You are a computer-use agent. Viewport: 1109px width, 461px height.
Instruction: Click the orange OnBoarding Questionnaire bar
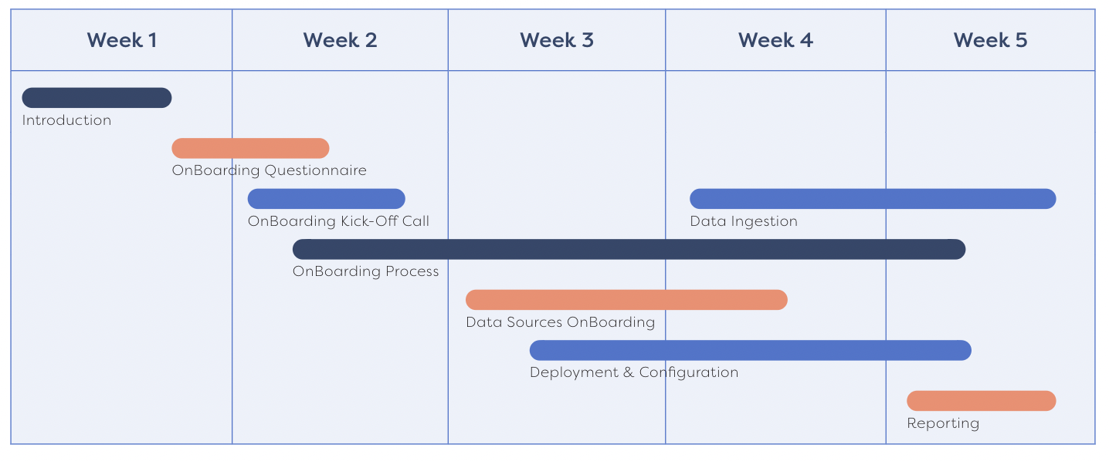250,148
